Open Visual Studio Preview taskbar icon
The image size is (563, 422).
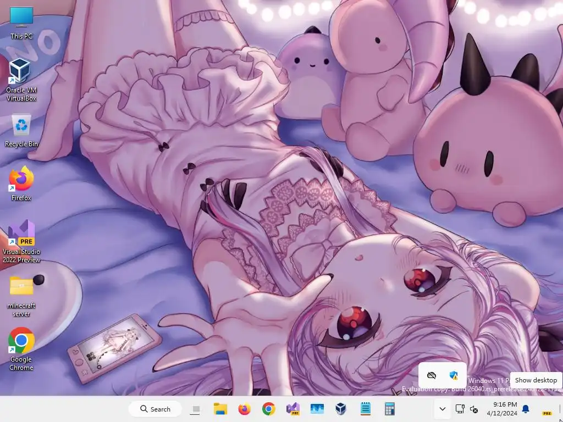[293, 409]
